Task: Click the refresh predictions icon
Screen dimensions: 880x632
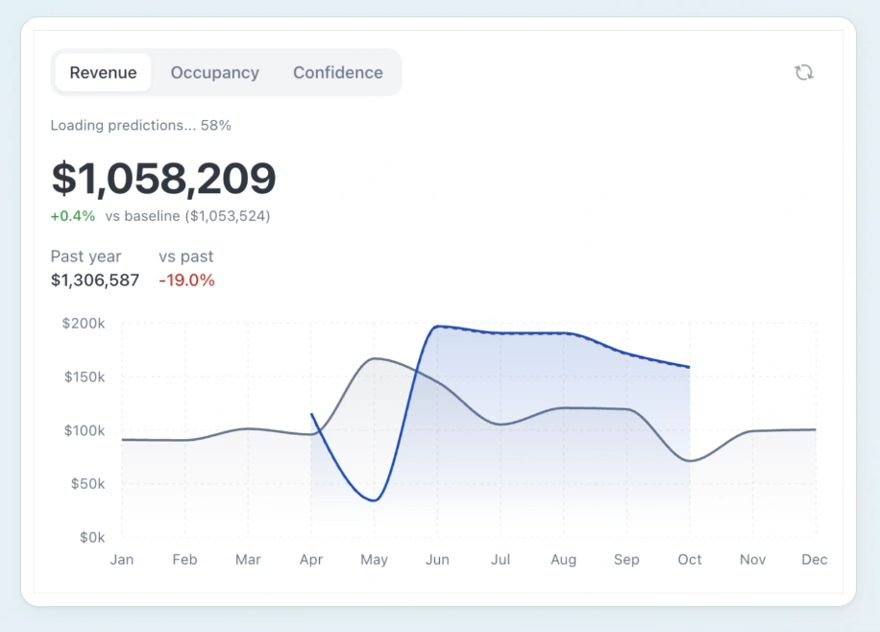Action: pyautogui.click(x=804, y=72)
